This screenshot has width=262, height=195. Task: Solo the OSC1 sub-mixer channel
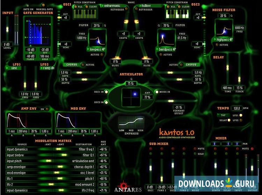(x=151, y=153)
